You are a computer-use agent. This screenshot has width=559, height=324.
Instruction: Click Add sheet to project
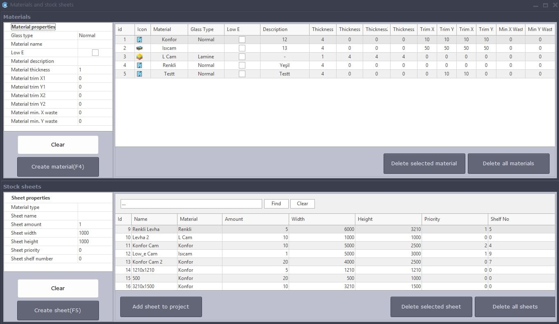click(x=161, y=306)
